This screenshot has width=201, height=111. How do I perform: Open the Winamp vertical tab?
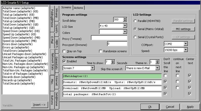pyautogui.click(x=57, y=13)
